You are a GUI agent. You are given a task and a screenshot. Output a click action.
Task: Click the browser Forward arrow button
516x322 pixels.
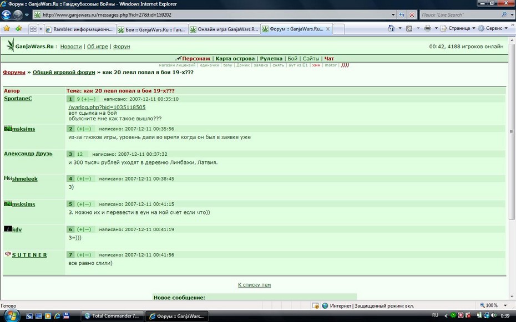click(x=17, y=15)
